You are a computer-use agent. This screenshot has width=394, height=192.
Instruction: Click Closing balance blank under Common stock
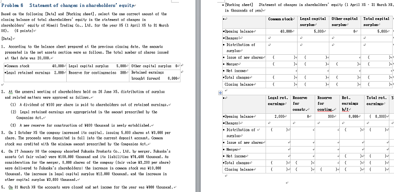[282, 85]
